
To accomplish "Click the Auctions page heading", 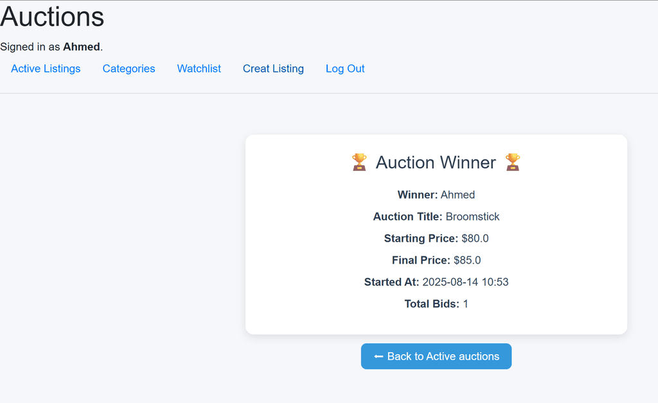I will coord(52,17).
